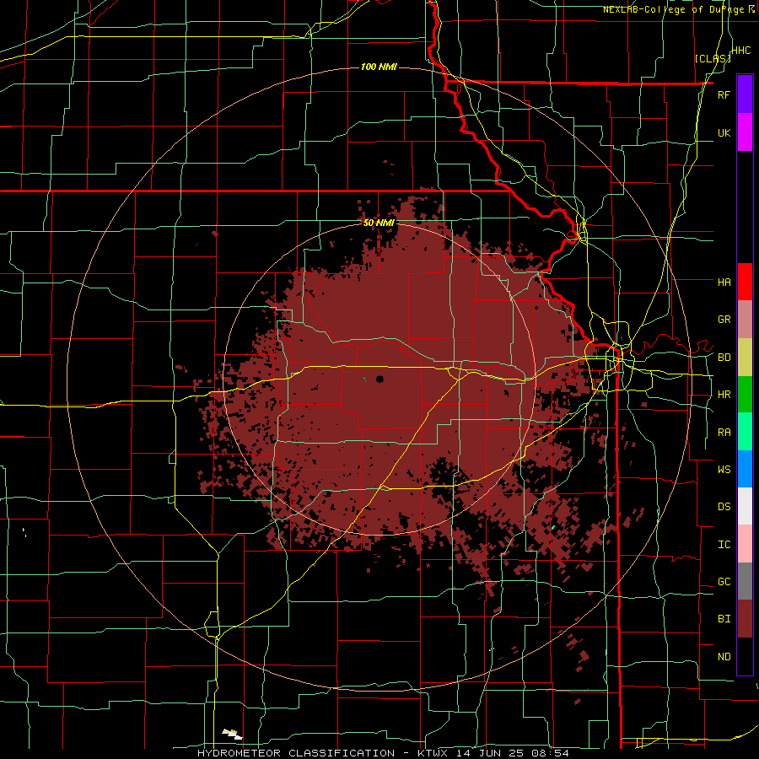This screenshot has width=759, height=759.
Task: Click the RF purple legend swatch
Action: pyautogui.click(x=745, y=94)
